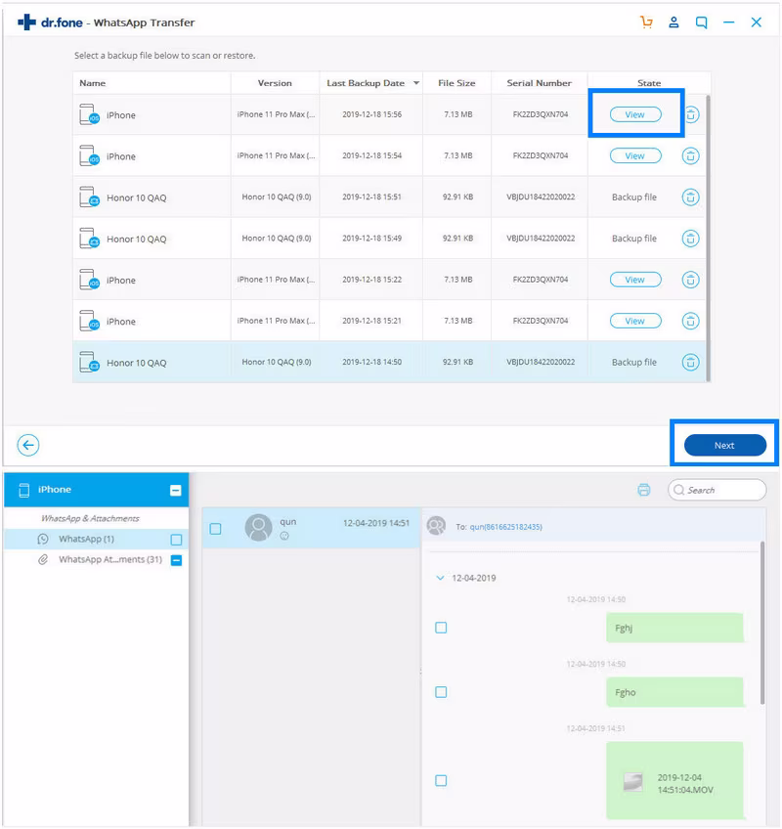The width and height of the screenshot is (782, 829).
Task: Click device icon of iPhone 15:56 backup
Action: (x=89, y=114)
